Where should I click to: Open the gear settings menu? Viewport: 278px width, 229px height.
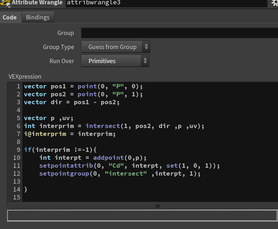point(274,3)
